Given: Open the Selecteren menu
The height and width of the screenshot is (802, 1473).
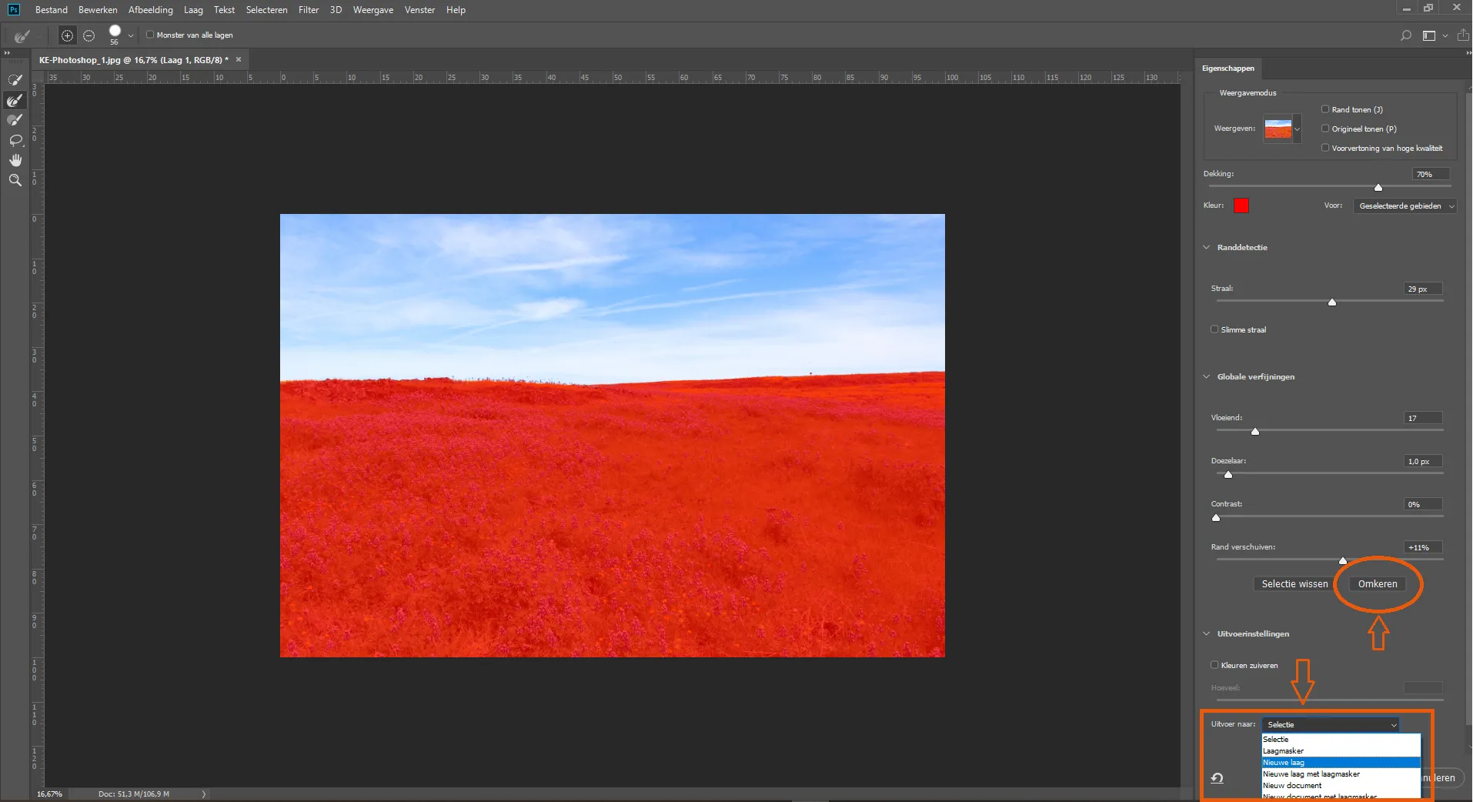Looking at the screenshot, I should (x=266, y=10).
